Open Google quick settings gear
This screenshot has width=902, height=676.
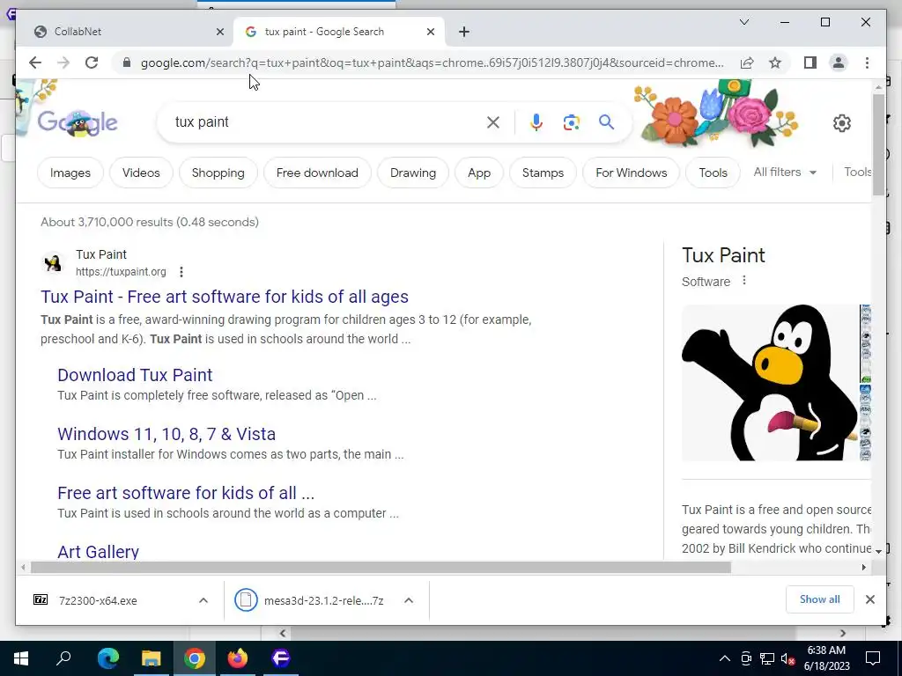[841, 123]
